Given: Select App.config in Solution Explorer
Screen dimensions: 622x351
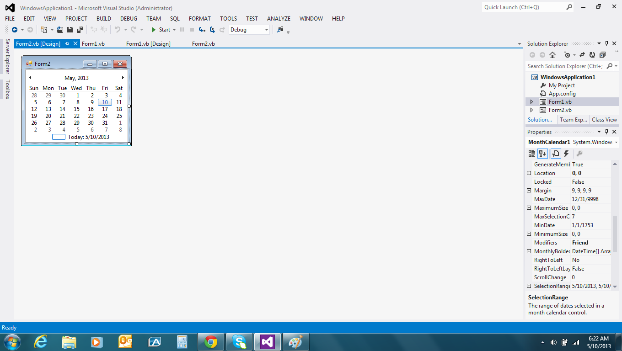Looking at the screenshot, I should pos(562,94).
